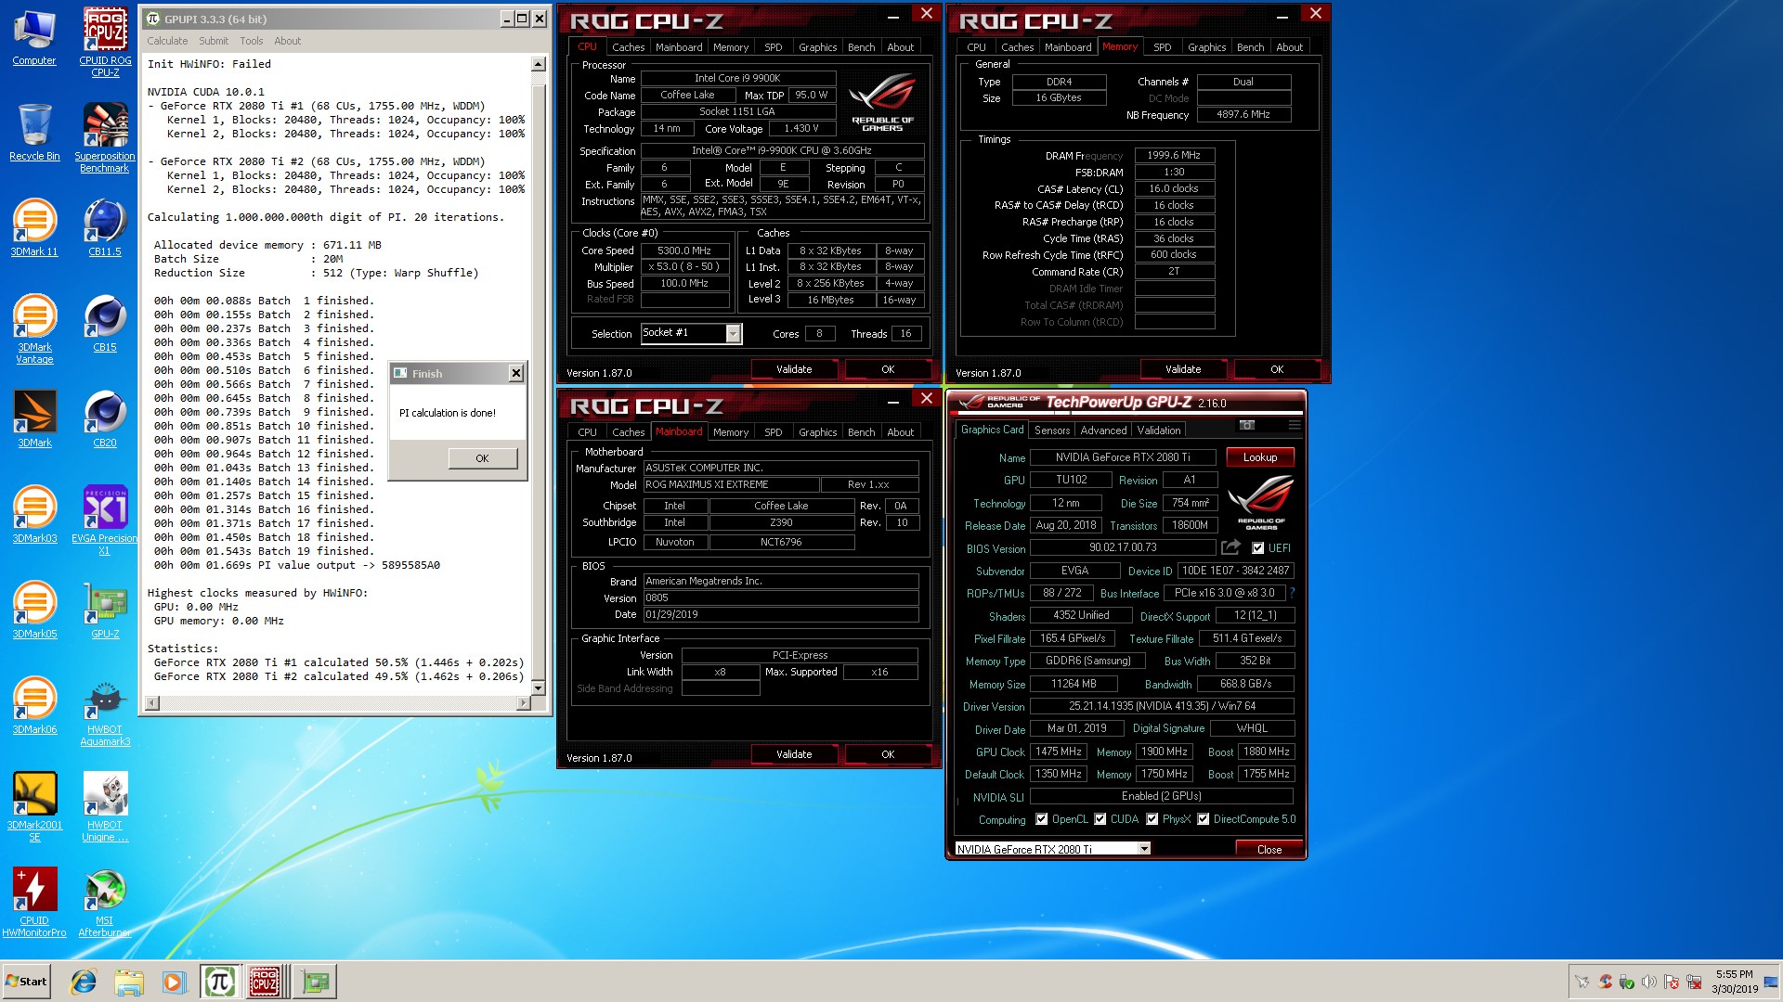Image resolution: width=1783 pixels, height=1002 pixels.
Task: Click Lookup button in GPU-Z
Action: point(1260,457)
